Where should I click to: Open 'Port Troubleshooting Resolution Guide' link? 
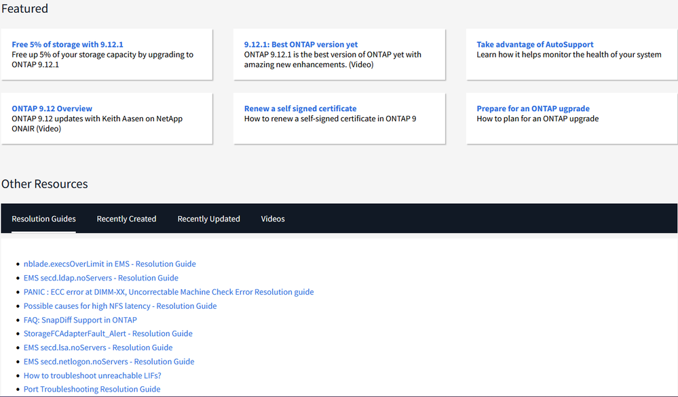[92, 389]
